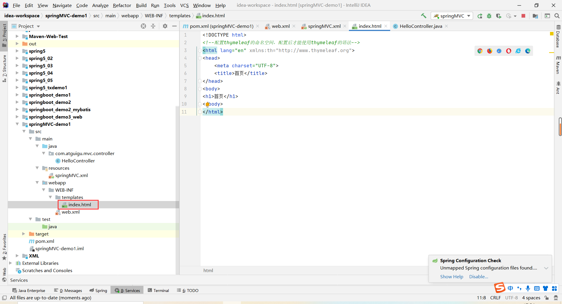The width and height of the screenshot is (562, 304).
Task: Open the springMVC run configuration dropdown
Action: click(452, 16)
